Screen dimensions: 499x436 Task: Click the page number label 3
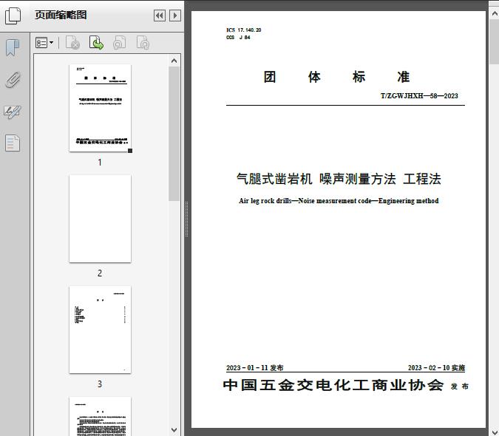(x=100, y=384)
